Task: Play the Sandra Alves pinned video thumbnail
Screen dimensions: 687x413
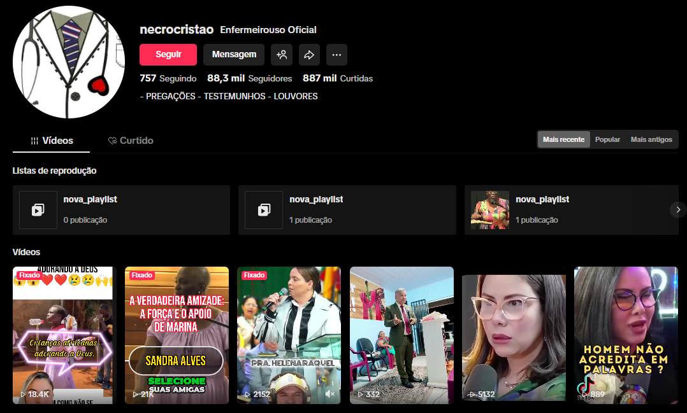Action: [177, 335]
